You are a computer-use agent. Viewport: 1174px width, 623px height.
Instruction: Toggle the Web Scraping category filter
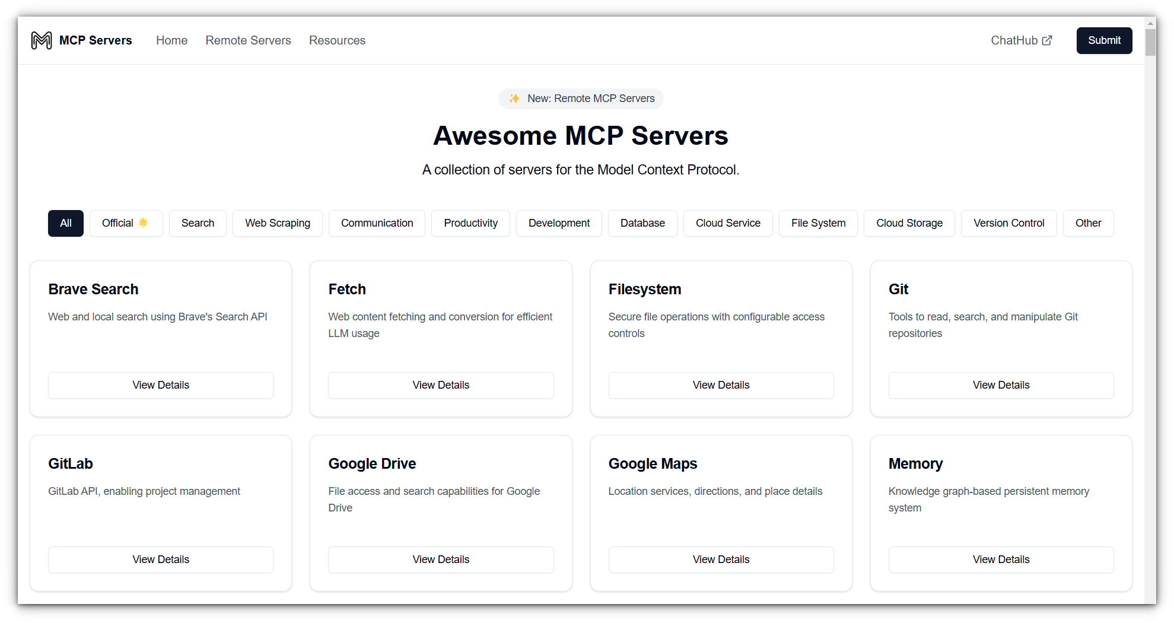tap(277, 223)
